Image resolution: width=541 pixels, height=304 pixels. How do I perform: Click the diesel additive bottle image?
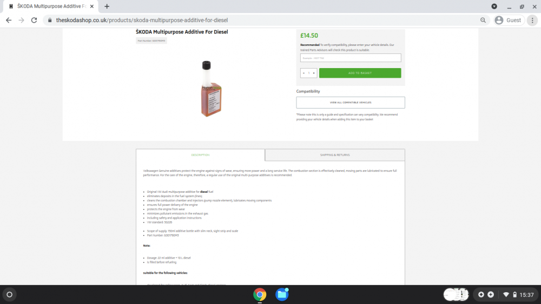pyautogui.click(x=211, y=89)
